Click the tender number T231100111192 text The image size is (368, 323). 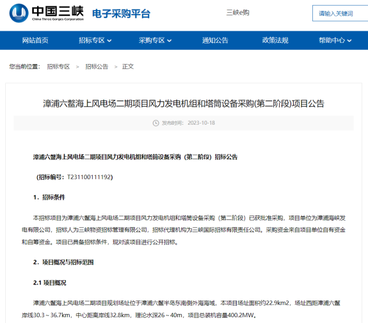[x=89, y=177]
